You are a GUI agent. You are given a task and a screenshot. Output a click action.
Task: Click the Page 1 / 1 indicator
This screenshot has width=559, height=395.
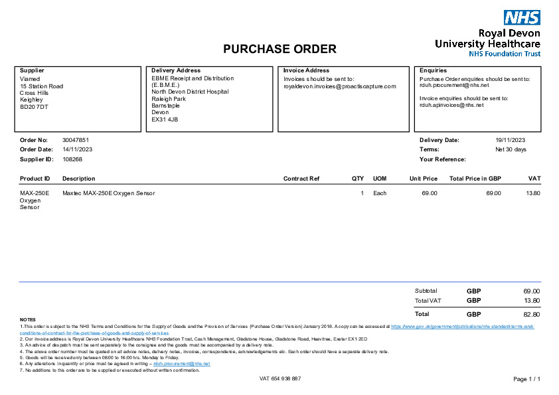pyautogui.click(x=526, y=379)
